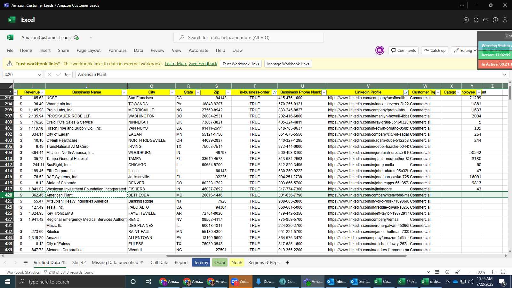Click the shield security icon

[x=505, y=20]
